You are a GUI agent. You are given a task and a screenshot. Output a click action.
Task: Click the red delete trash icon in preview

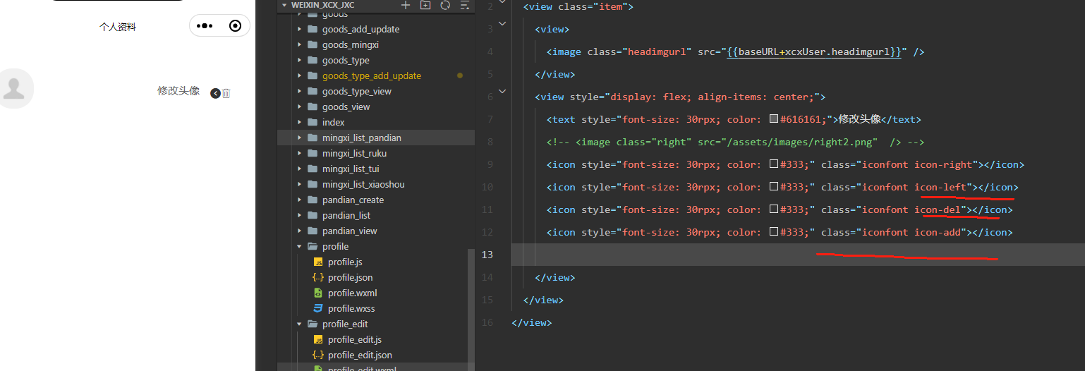coord(226,93)
